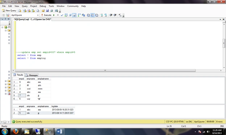Open the Edit menu
This screenshot has width=226, height=135.
tap(10, 6)
